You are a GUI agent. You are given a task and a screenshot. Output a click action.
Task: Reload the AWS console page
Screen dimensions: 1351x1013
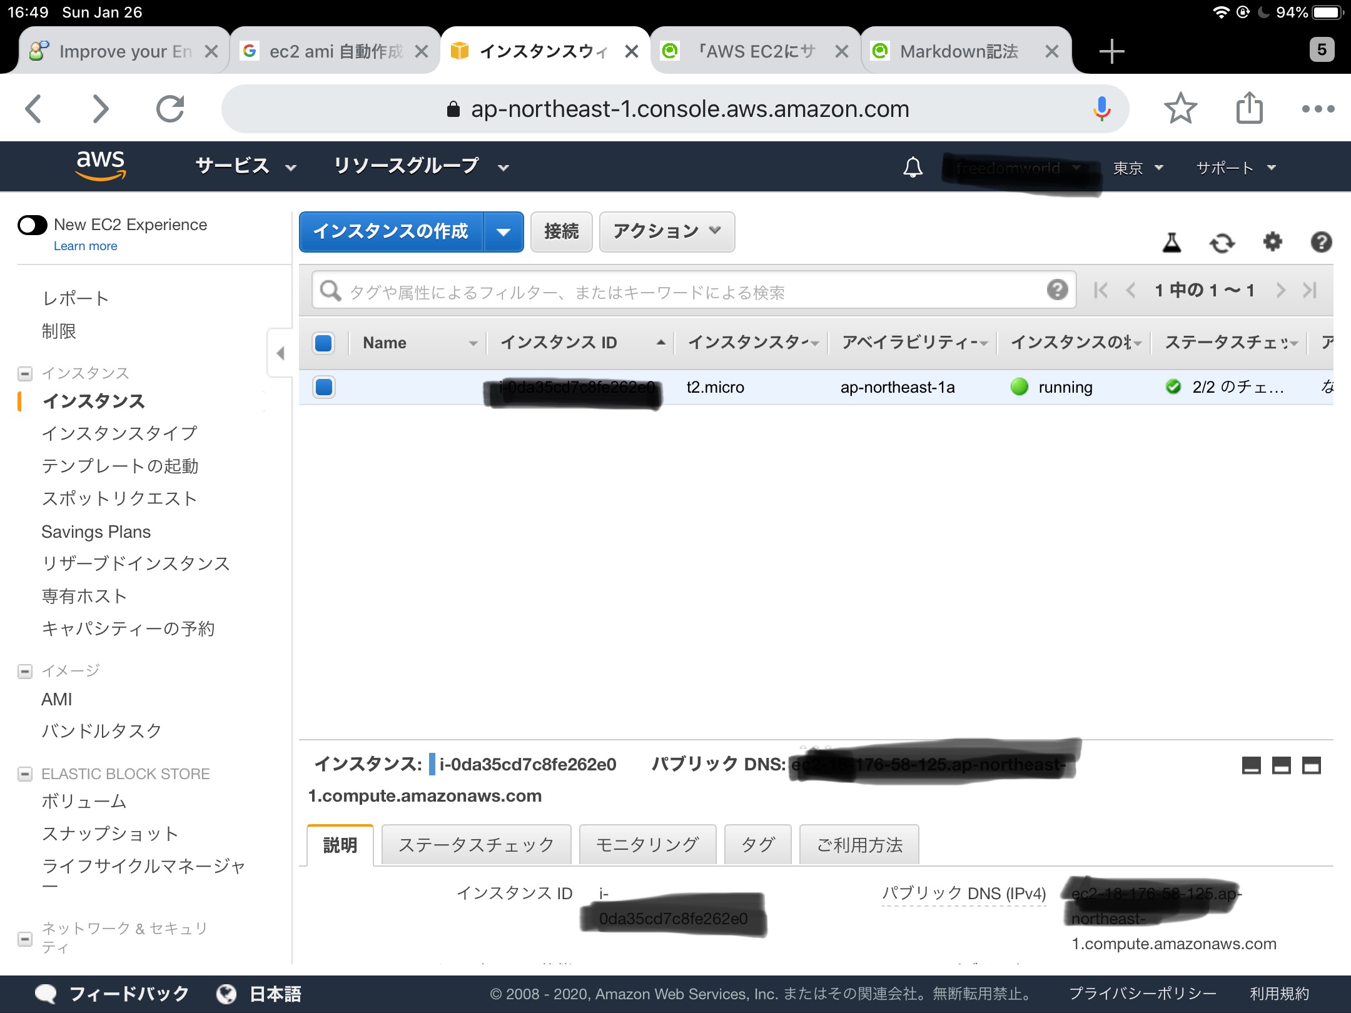click(x=170, y=109)
